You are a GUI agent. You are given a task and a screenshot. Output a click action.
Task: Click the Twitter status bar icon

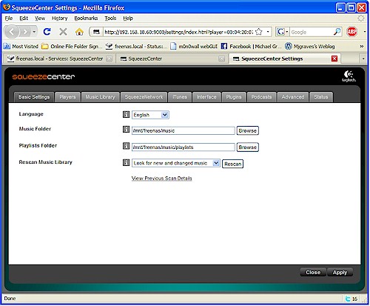pos(348,299)
